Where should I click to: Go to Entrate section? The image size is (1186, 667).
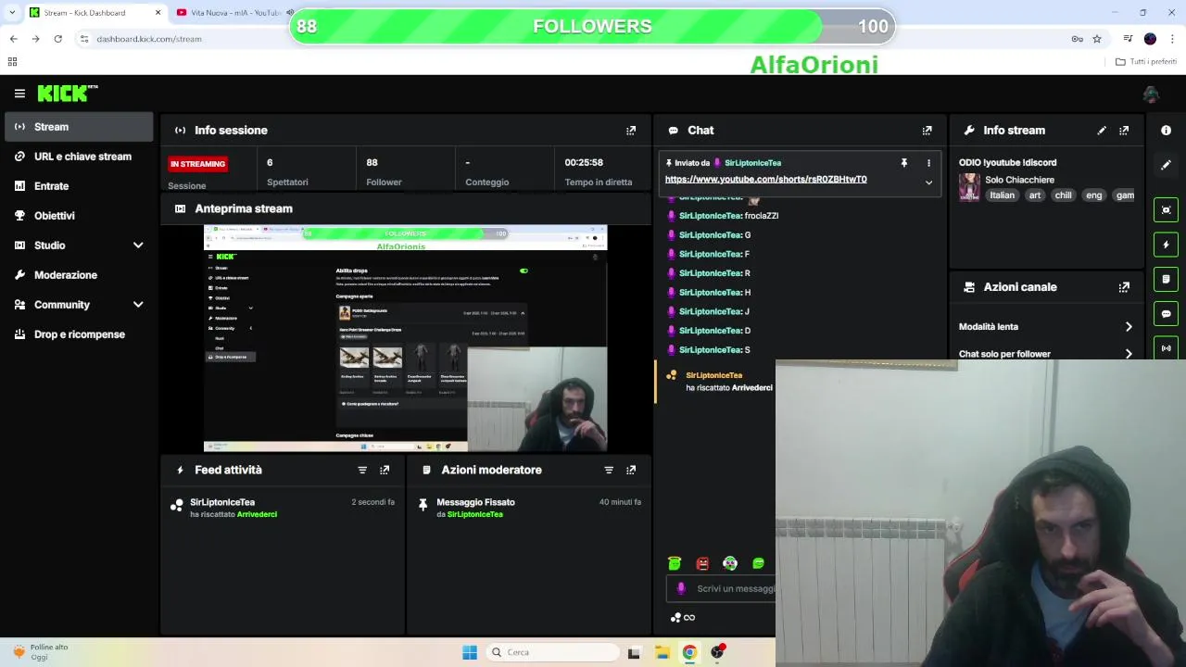pos(79,186)
